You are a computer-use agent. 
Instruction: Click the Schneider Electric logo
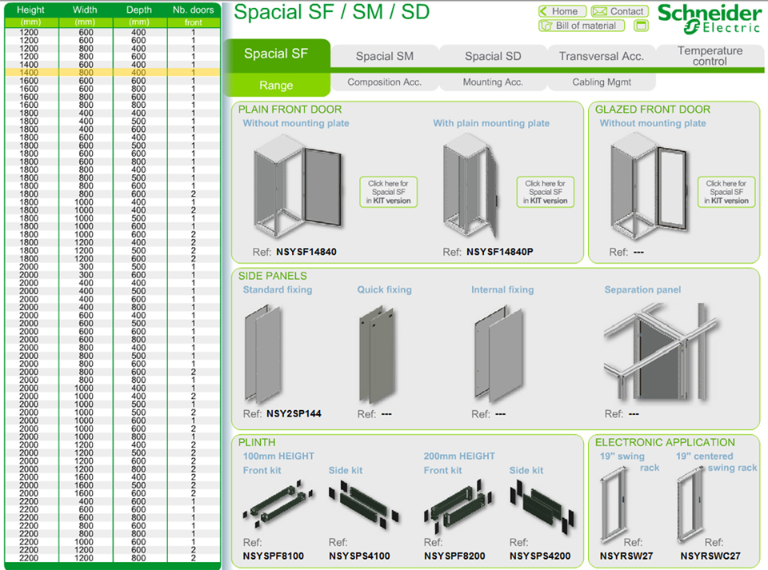pos(709,18)
